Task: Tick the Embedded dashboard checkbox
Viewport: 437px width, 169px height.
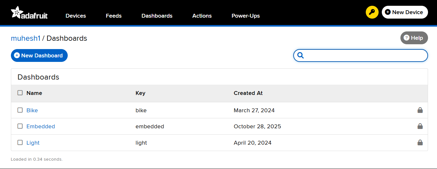Action: [20, 126]
